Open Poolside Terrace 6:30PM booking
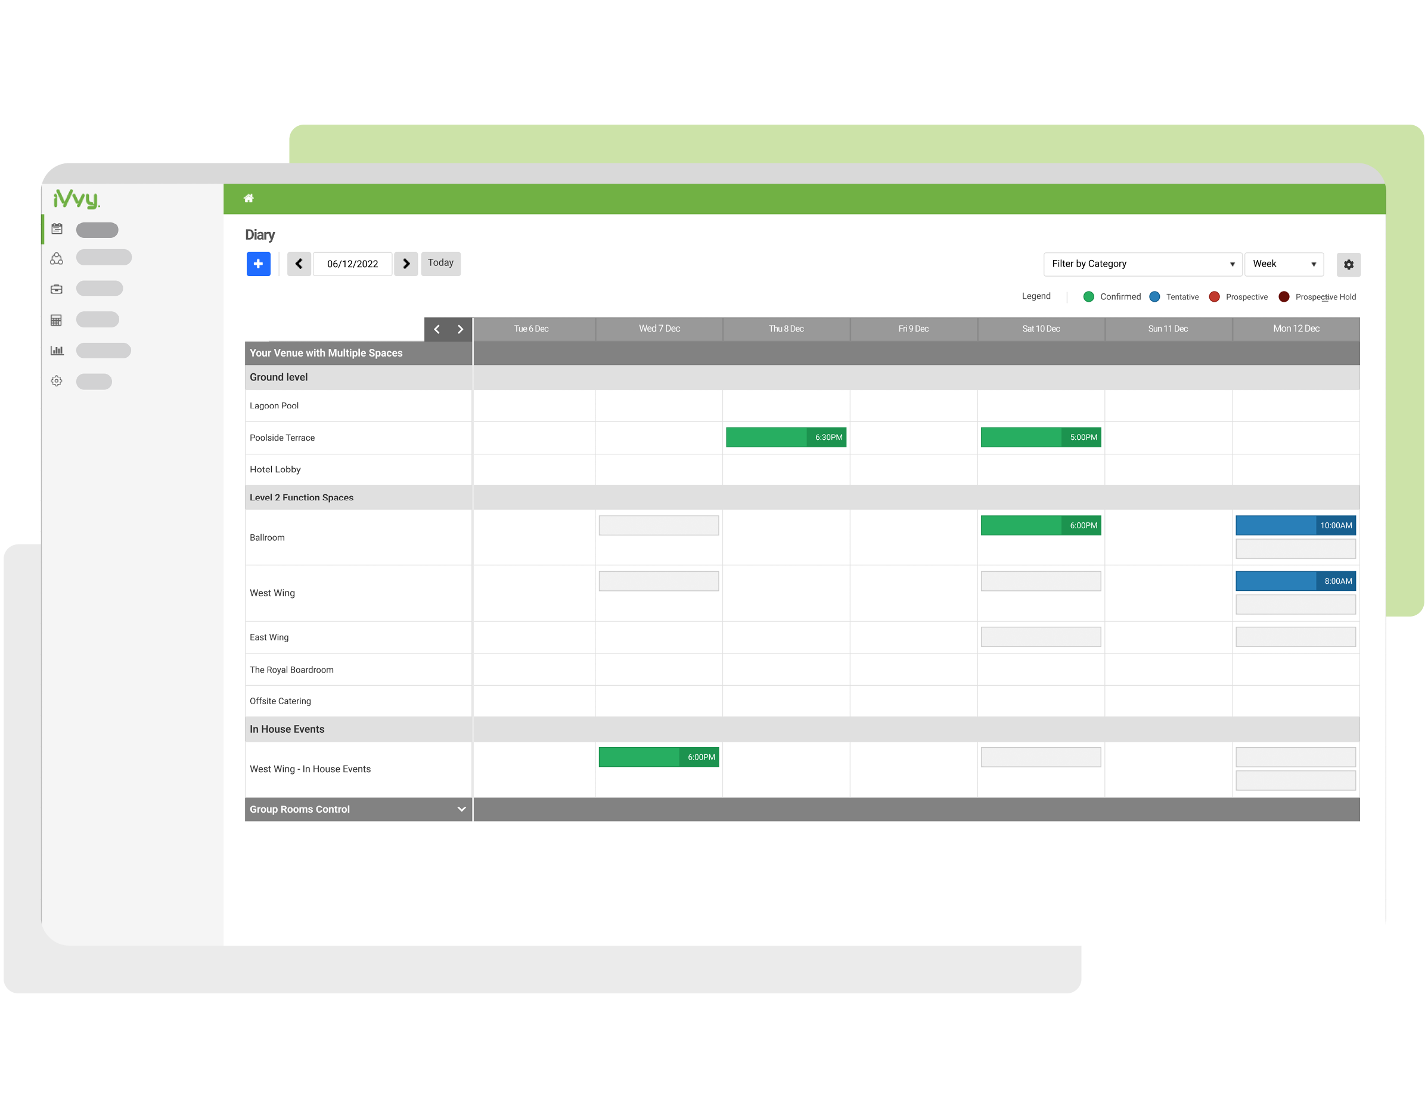 coord(786,437)
